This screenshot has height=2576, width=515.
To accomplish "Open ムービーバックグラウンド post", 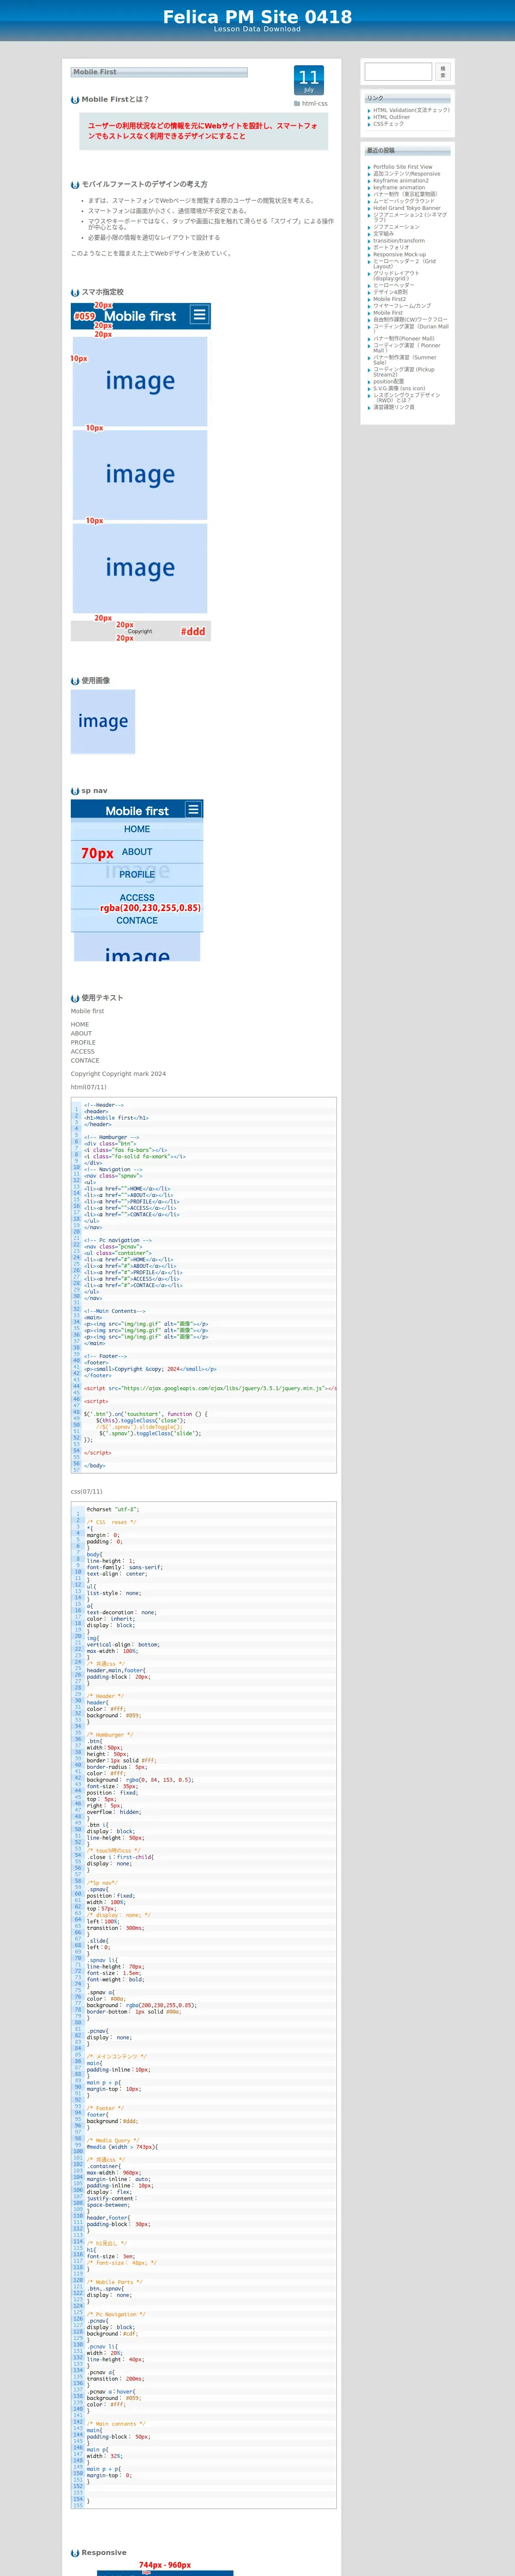I will click(404, 201).
